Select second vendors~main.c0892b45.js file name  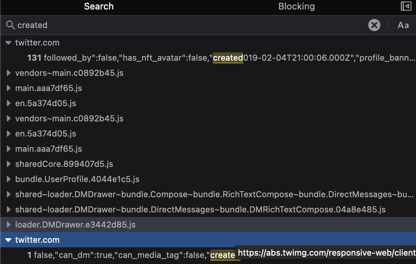click(69, 118)
